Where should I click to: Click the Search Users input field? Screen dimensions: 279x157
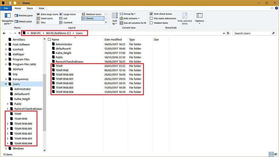(252, 33)
